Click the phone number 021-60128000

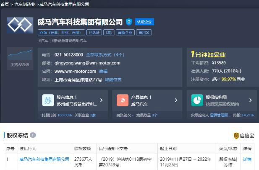[69, 55]
